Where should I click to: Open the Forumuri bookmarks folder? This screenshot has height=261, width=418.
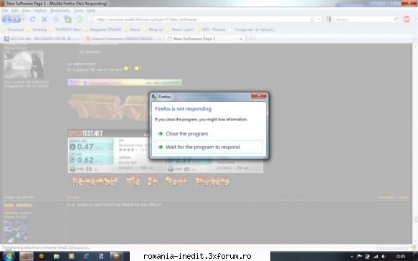click(14, 29)
